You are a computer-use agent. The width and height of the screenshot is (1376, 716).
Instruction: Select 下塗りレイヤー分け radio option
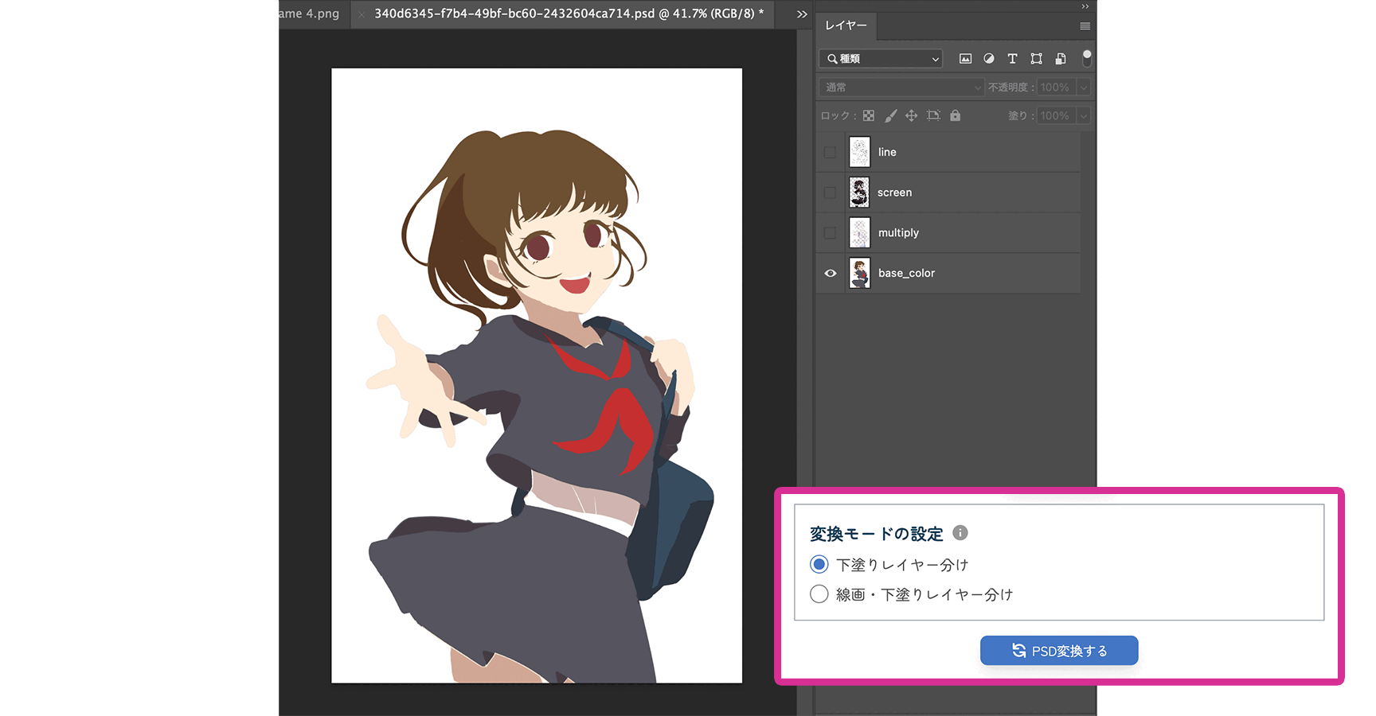point(819,565)
